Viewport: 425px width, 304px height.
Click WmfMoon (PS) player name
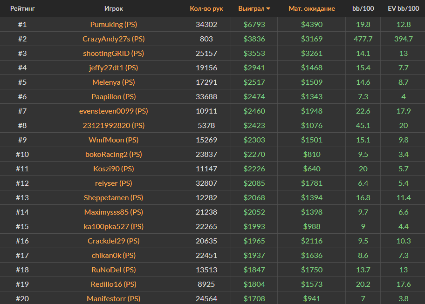click(113, 140)
